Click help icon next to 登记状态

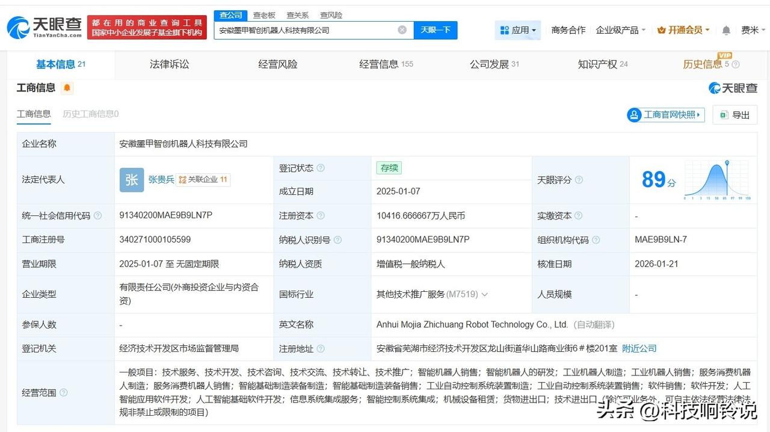[321, 168]
